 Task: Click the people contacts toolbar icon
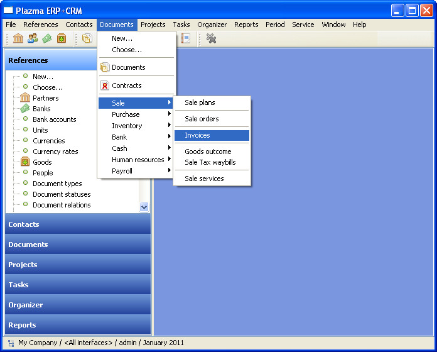click(x=32, y=39)
